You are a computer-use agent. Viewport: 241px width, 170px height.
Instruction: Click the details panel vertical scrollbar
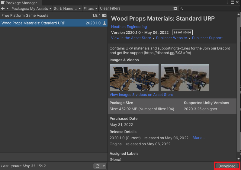[239, 84]
